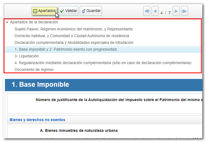Go to the first page

[147, 12]
